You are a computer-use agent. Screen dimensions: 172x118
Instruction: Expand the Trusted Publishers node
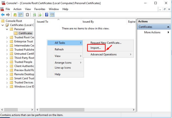7,50
